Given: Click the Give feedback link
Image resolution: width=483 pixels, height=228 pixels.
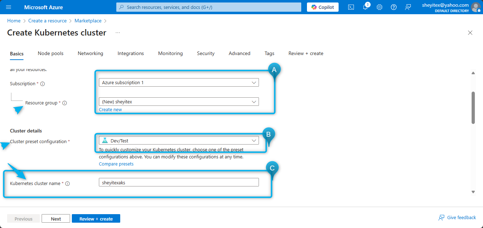Looking at the screenshot, I should (x=462, y=217).
